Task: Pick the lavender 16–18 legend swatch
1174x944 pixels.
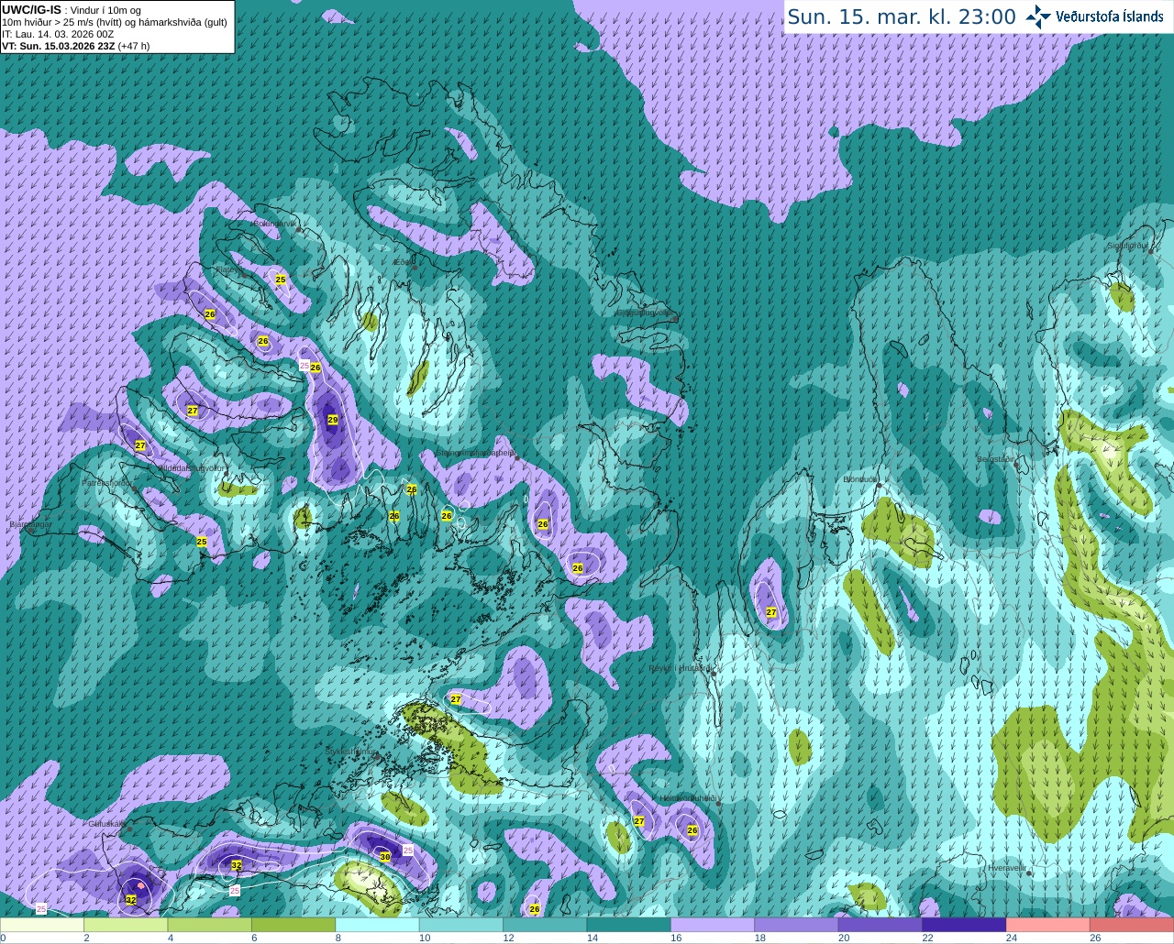Action: coord(713,925)
